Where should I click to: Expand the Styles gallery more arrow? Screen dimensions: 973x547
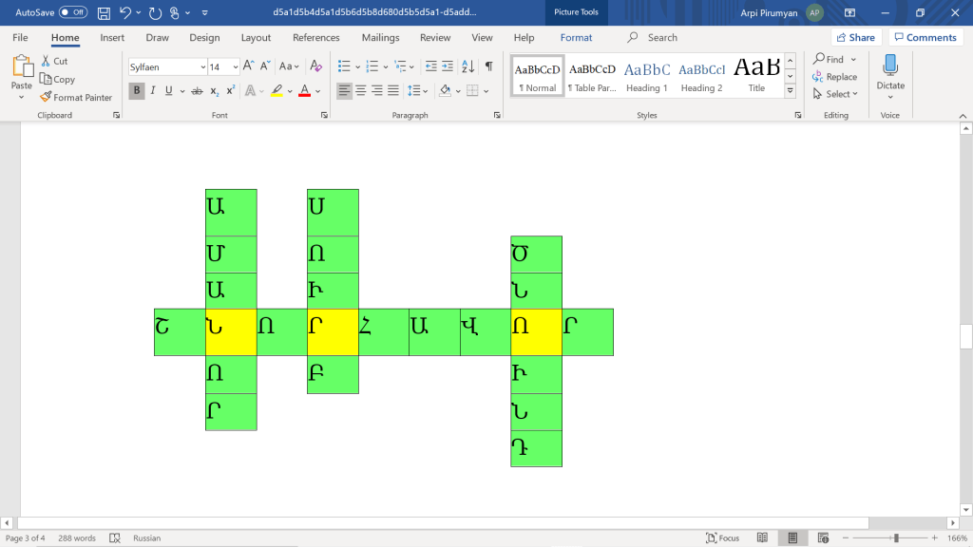tap(790, 91)
